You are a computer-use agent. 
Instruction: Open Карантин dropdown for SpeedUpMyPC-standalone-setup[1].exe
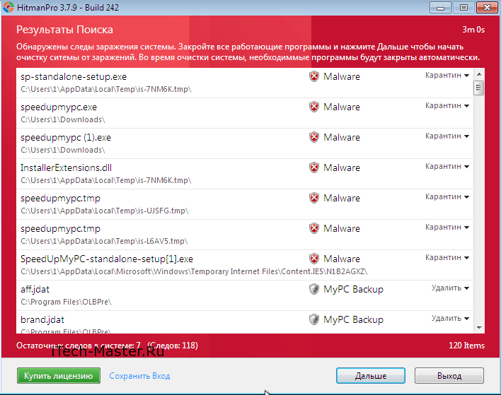coord(447,257)
